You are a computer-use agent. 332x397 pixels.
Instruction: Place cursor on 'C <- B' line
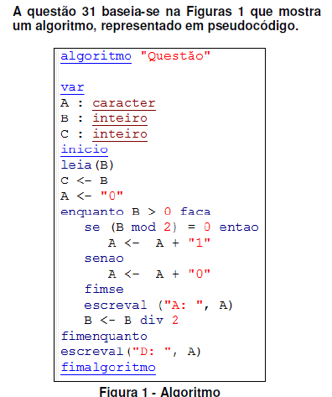click(84, 180)
